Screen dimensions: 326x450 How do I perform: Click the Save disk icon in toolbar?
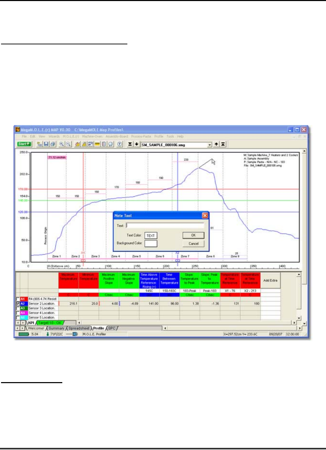pos(46,144)
